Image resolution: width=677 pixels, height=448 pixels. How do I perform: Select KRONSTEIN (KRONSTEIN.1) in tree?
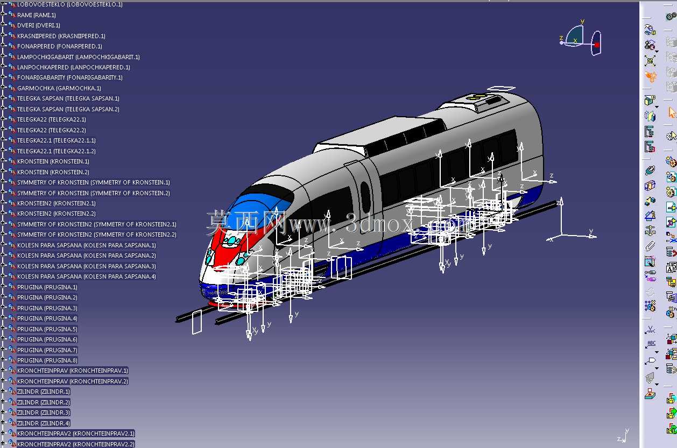(x=53, y=161)
